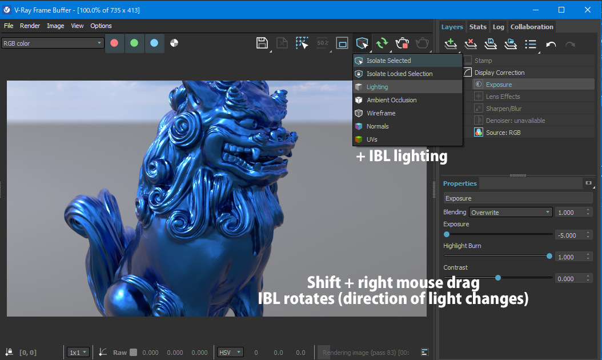The width and height of the screenshot is (602, 360).
Task: Click the Properties panel options icon
Action: (589, 183)
